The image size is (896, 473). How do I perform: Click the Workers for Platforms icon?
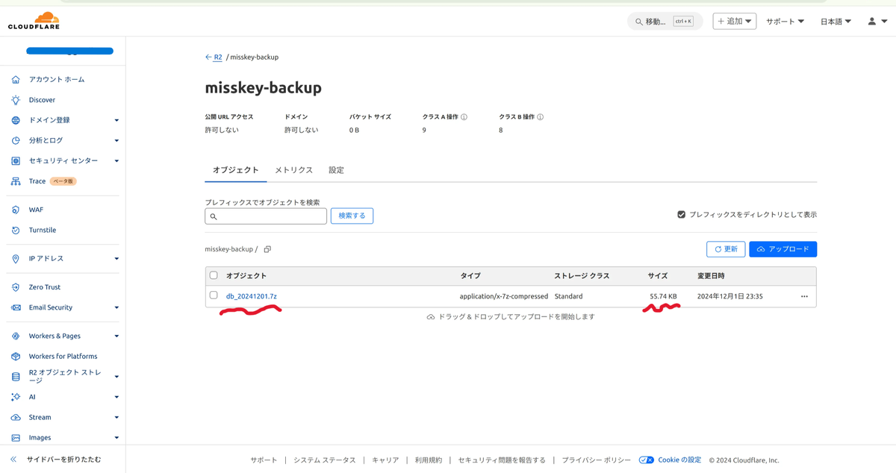click(x=16, y=357)
